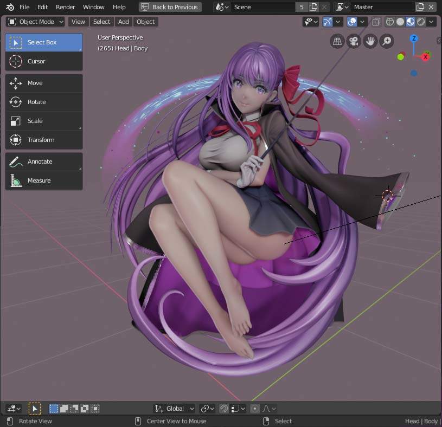Toggle show gizmo button
The height and width of the screenshot is (427, 442).
pos(327,22)
